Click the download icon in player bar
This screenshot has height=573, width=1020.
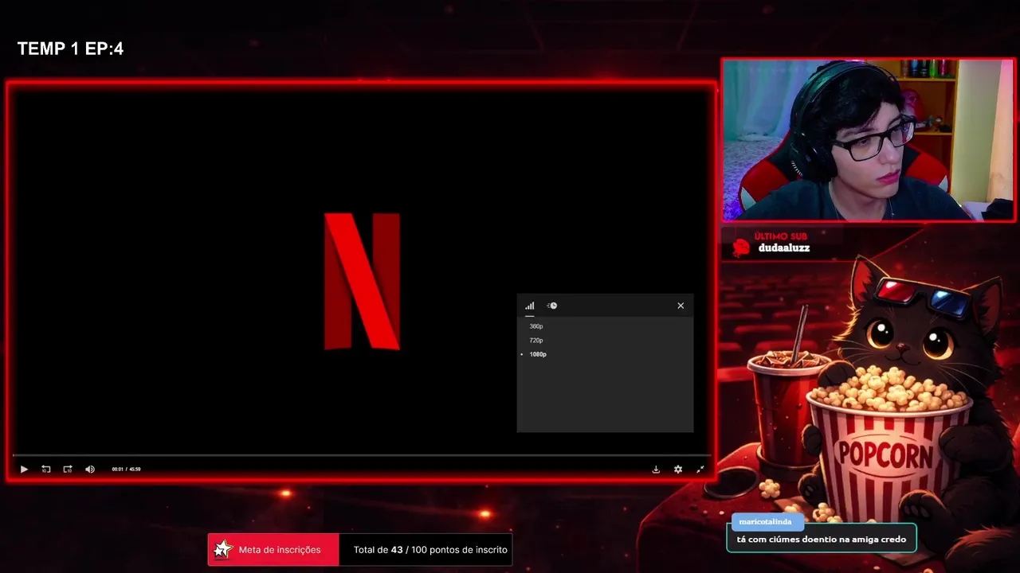(x=656, y=470)
